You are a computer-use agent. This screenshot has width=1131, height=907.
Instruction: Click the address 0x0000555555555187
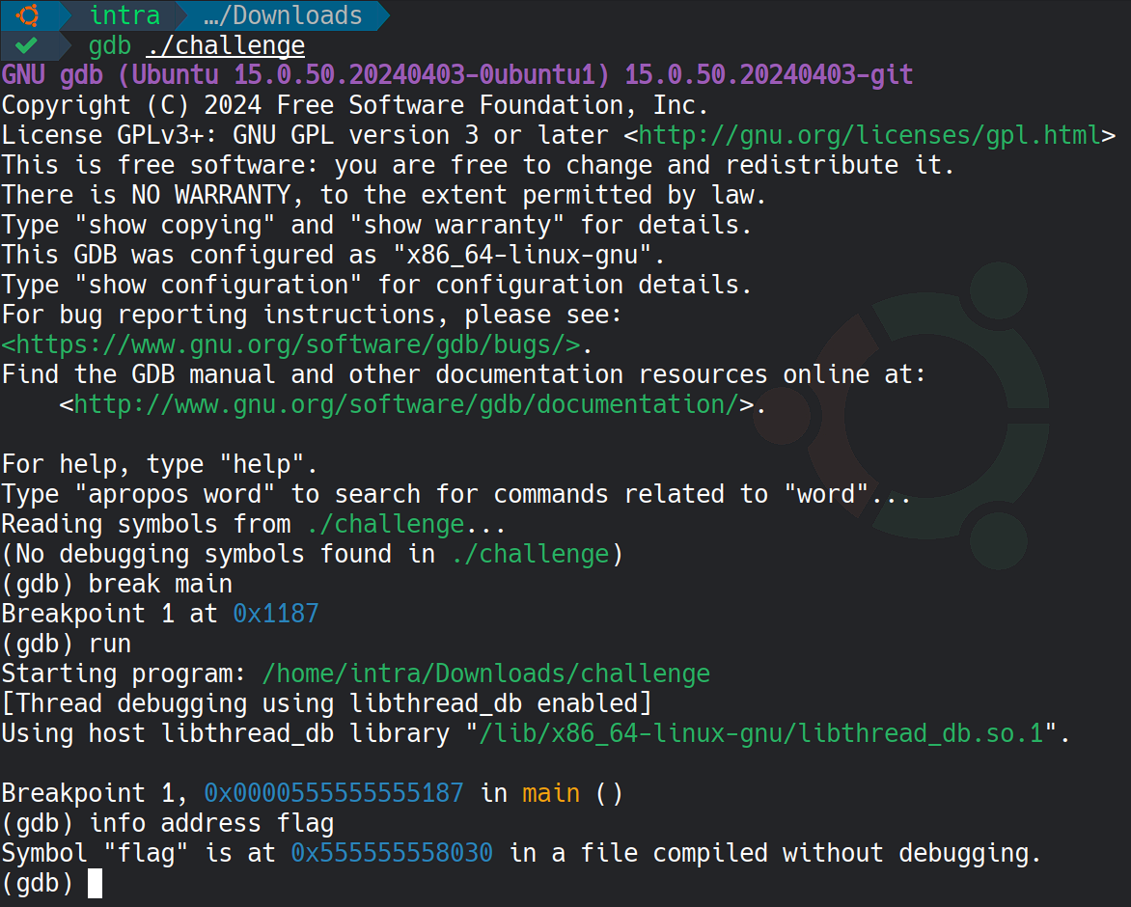point(333,793)
